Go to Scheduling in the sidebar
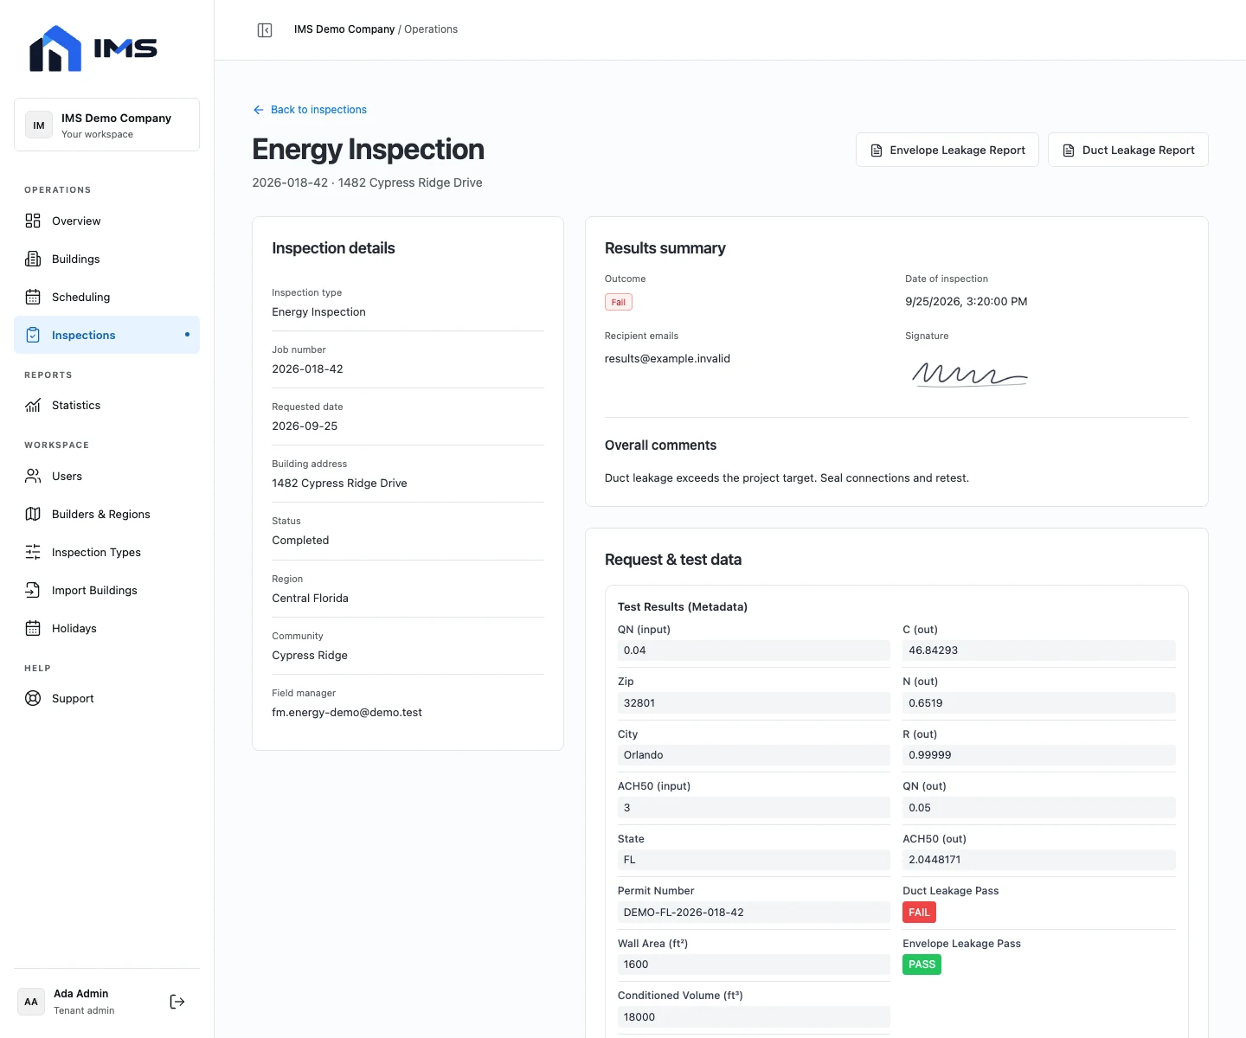The width and height of the screenshot is (1246, 1038). coord(107,297)
